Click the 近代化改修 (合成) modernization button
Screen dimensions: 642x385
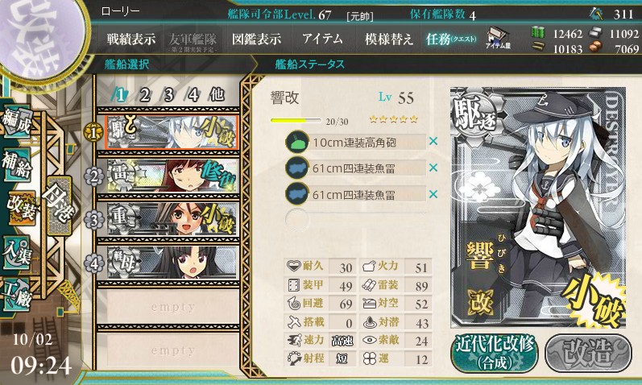pyautogui.click(x=495, y=353)
